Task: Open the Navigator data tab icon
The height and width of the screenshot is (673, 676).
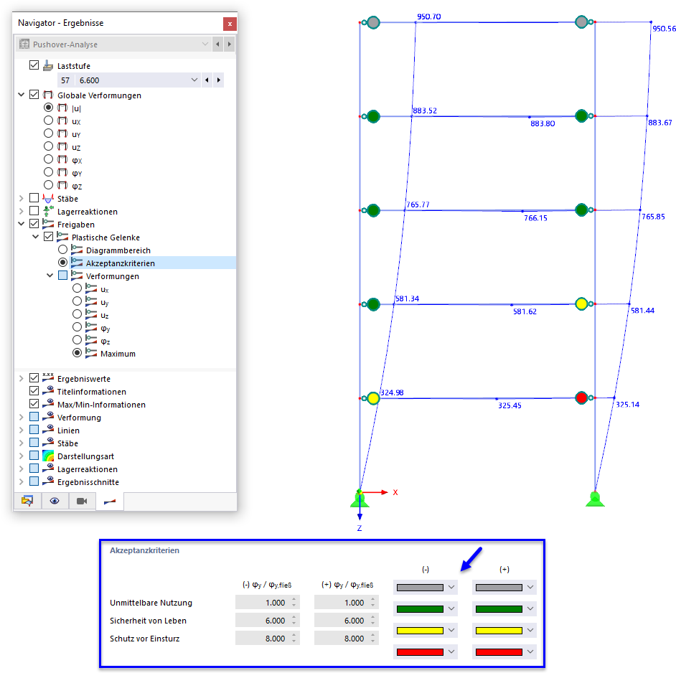Action: (x=27, y=501)
